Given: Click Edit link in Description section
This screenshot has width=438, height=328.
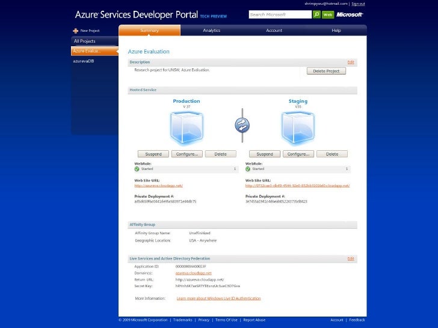Looking at the screenshot, I should [x=351, y=62].
